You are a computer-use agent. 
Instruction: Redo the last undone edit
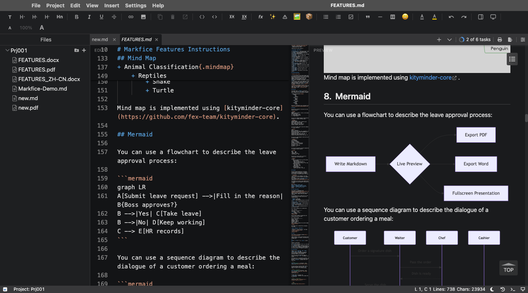coord(464,17)
